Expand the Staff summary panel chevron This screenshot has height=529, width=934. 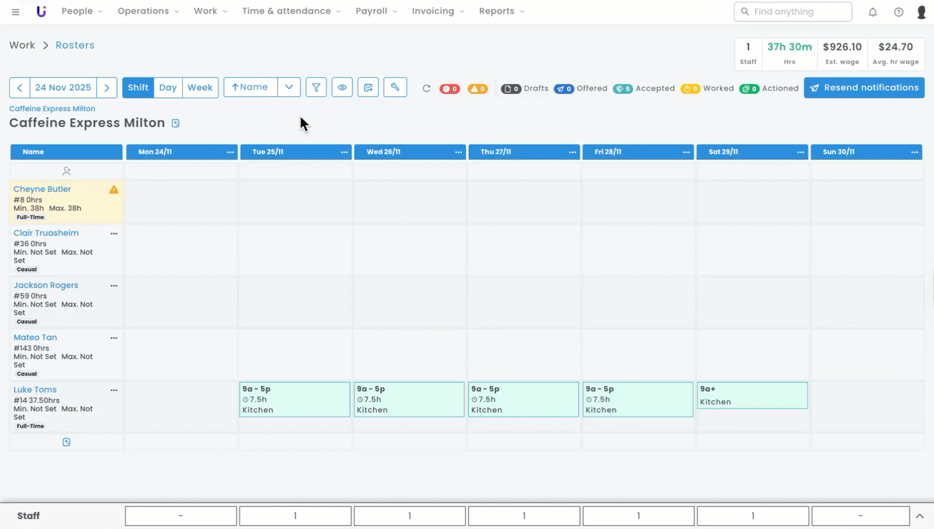tap(919, 516)
